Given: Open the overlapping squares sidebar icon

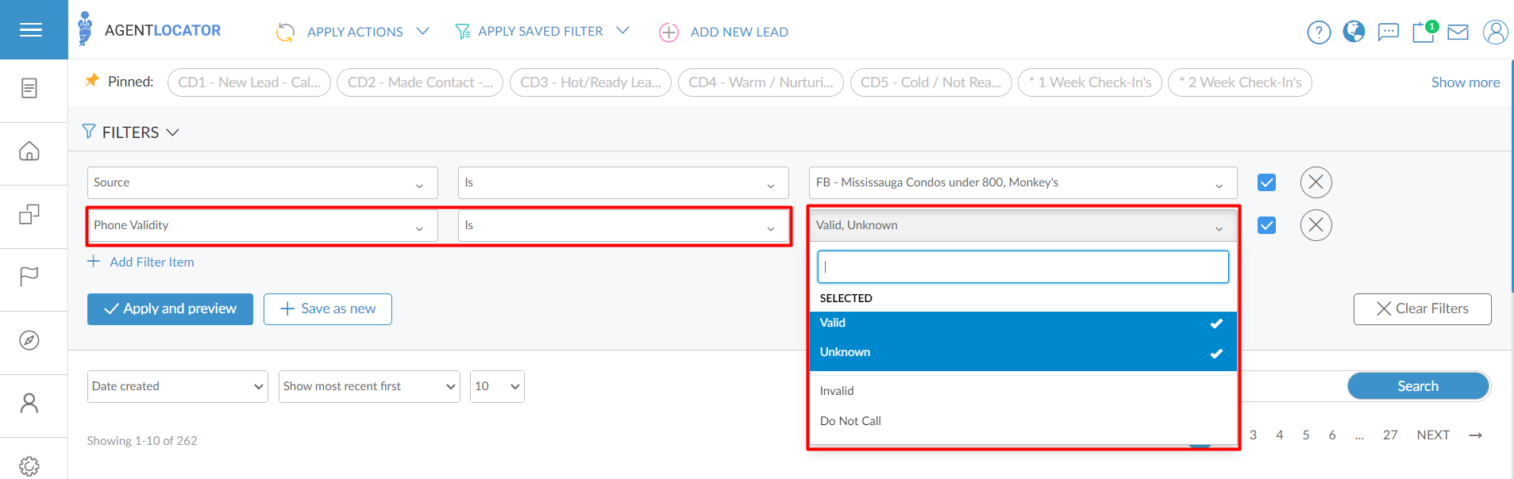Looking at the screenshot, I should click(29, 214).
